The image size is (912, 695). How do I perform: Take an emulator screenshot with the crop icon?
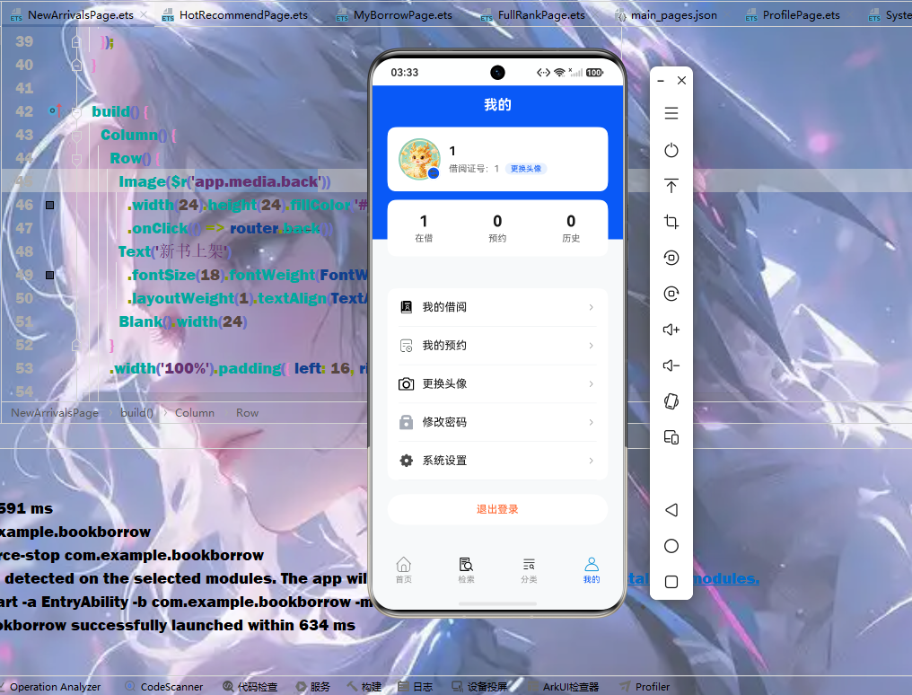[671, 222]
